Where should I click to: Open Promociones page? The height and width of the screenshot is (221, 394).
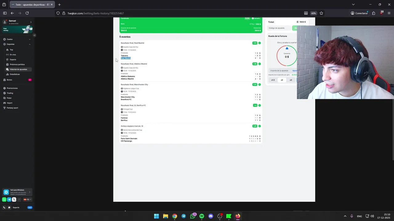[12, 88]
